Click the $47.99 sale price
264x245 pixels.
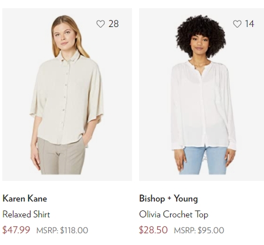click(16, 230)
